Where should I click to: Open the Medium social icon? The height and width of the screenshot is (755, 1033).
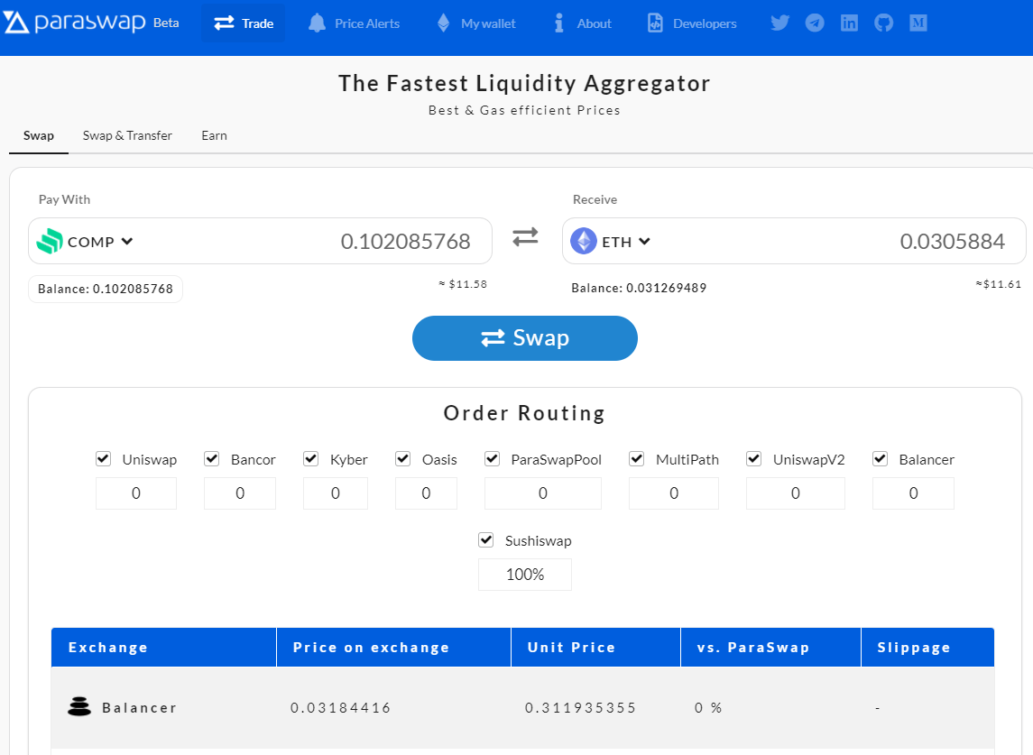[918, 23]
